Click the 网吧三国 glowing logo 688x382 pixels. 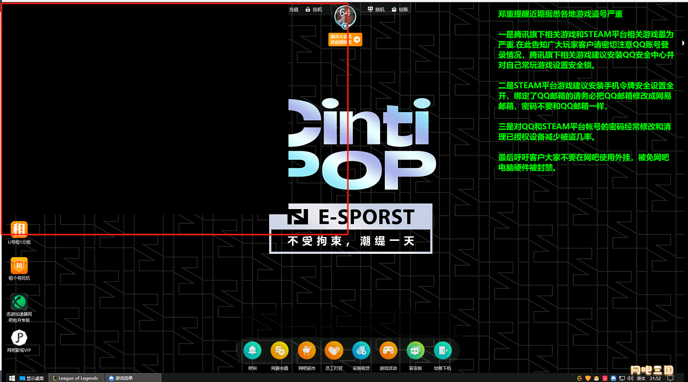(x=652, y=369)
